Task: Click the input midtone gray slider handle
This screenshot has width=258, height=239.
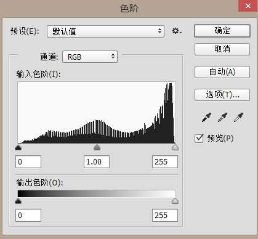Action: (97, 147)
